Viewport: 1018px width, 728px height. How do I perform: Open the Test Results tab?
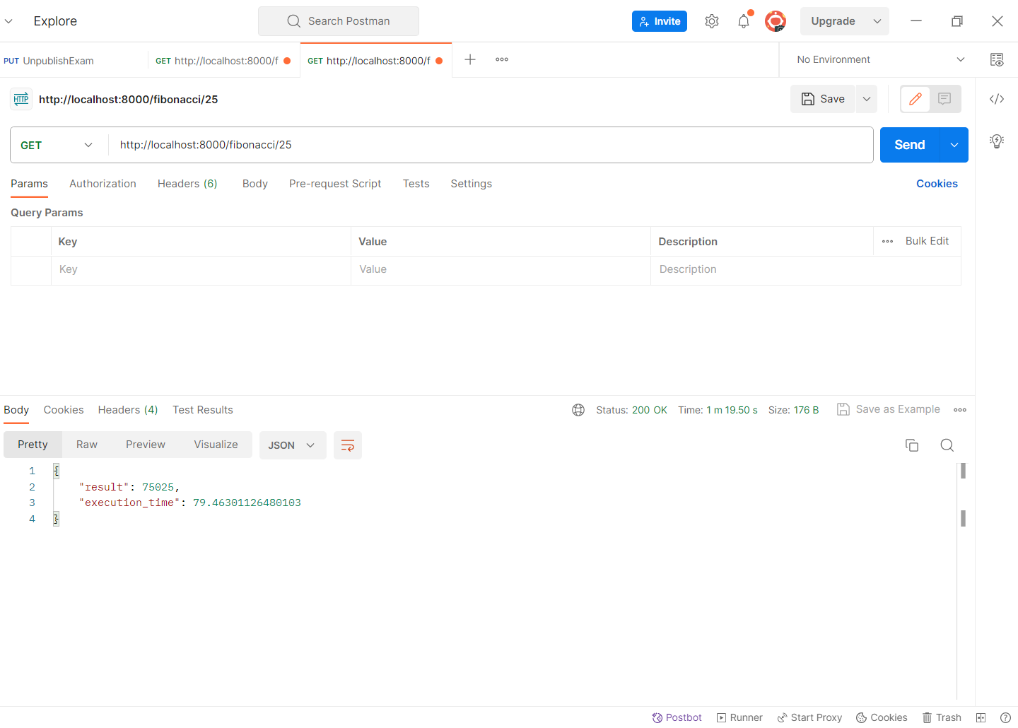click(x=203, y=410)
